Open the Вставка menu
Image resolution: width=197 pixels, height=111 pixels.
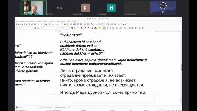[33, 22]
